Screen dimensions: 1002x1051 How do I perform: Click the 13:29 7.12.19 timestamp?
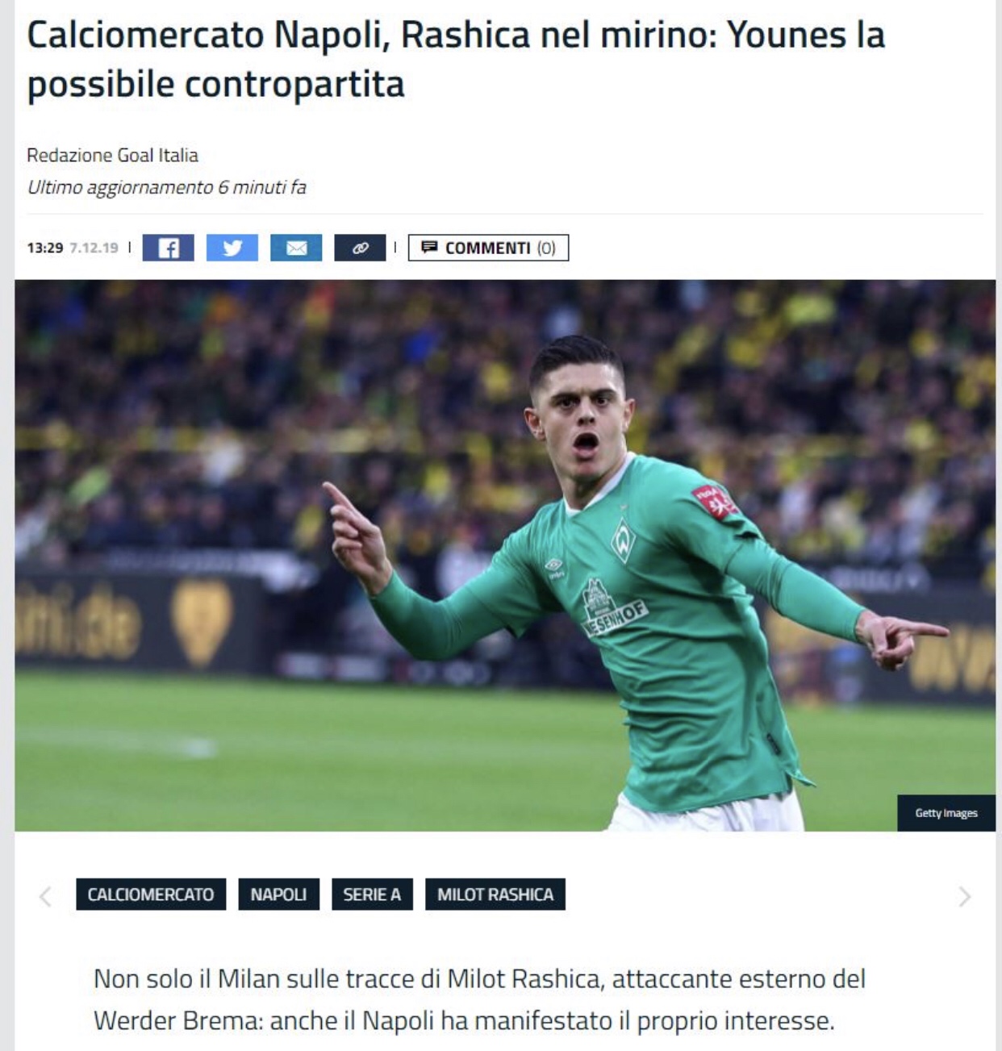coord(73,248)
